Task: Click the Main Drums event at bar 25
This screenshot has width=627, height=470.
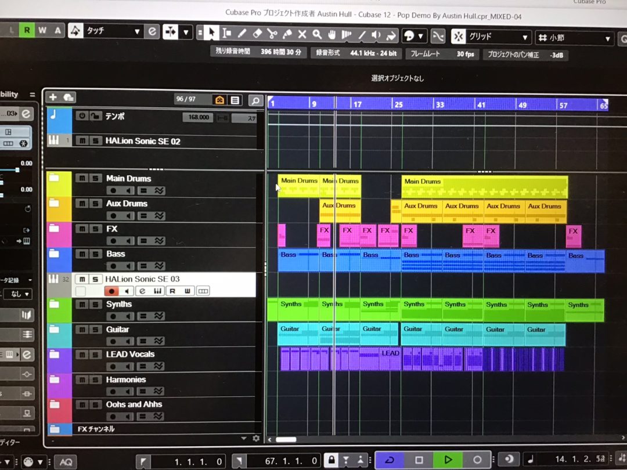Action: pos(484,187)
